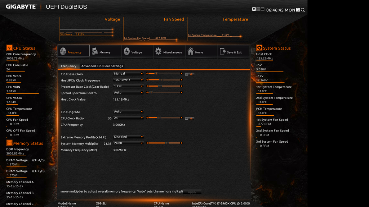Open the calendar icon next to the clock

pos(298,10)
